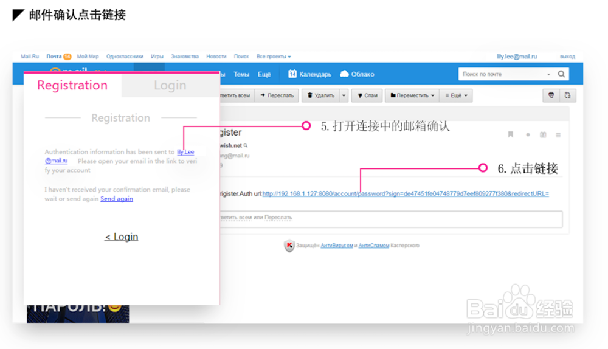Open Игры in top navigation
Viewport: 608px width, 349px height.
157,57
